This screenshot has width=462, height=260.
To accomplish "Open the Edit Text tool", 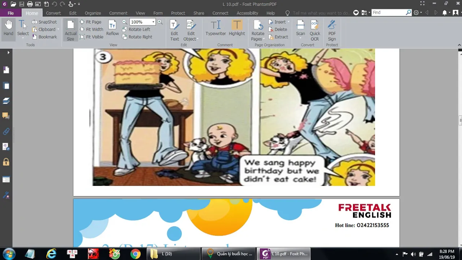I will [x=175, y=30].
